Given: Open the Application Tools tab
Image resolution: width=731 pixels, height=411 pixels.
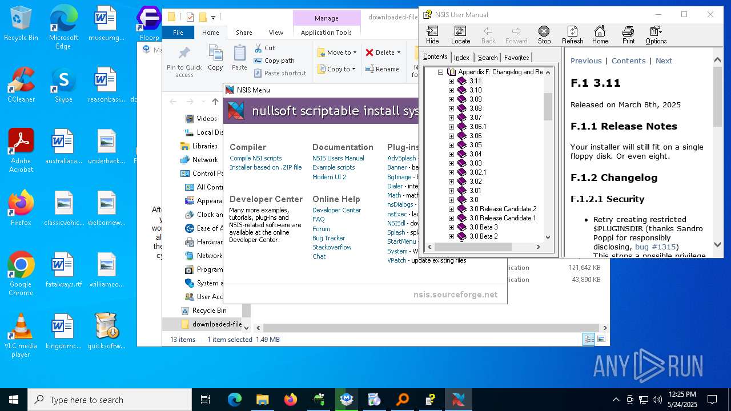Looking at the screenshot, I should point(326,33).
